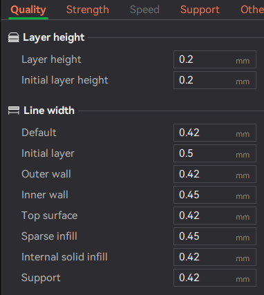Change the Inner wall line width
This screenshot has height=295, width=264.
[x=215, y=195]
